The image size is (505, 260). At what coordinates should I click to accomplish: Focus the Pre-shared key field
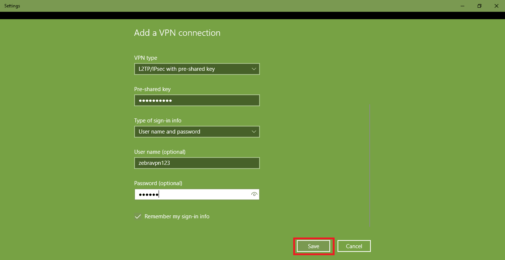(x=197, y=100)
